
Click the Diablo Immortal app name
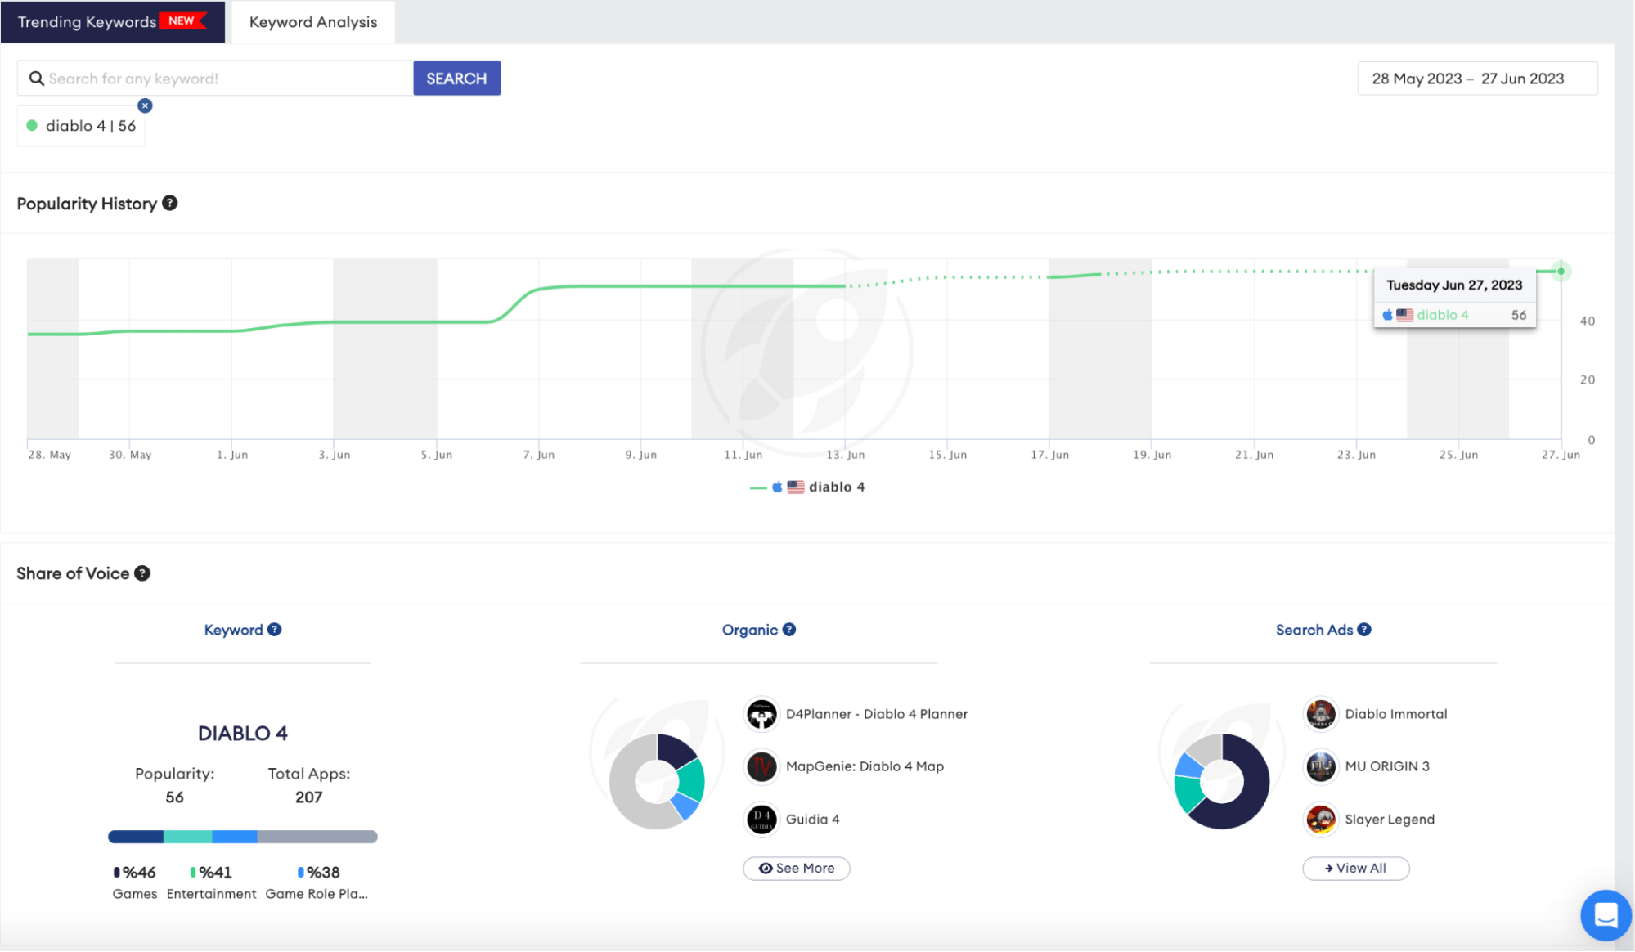[1396, 714]
